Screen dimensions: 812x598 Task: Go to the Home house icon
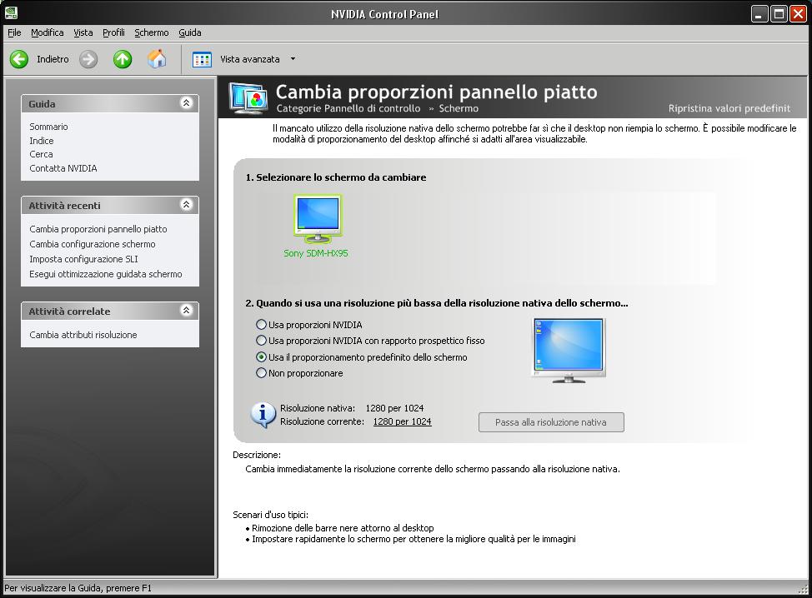(157, 59)
